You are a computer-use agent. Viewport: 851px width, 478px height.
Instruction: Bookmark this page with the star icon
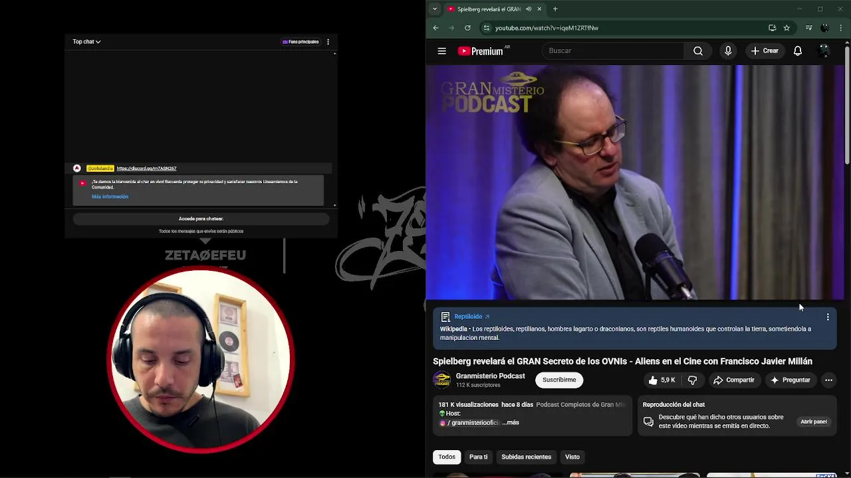[787, 28]
